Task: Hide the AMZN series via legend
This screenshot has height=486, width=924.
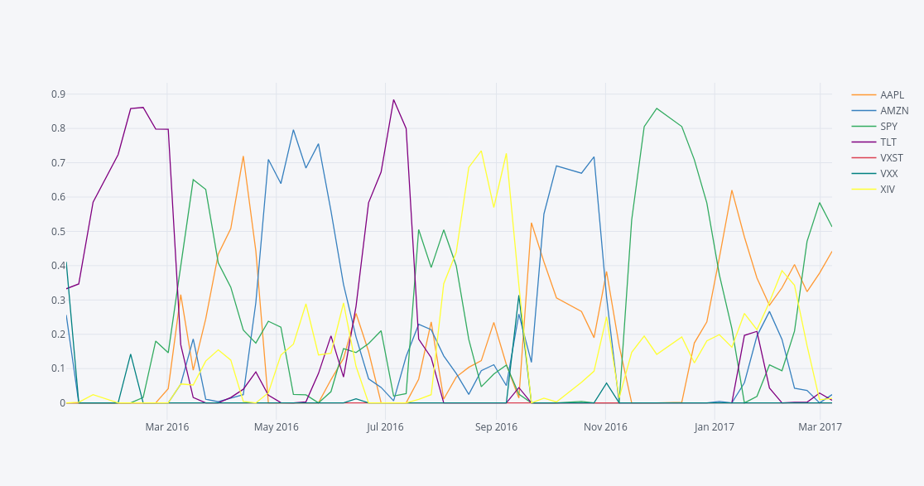Action: [x=893, y=110]
